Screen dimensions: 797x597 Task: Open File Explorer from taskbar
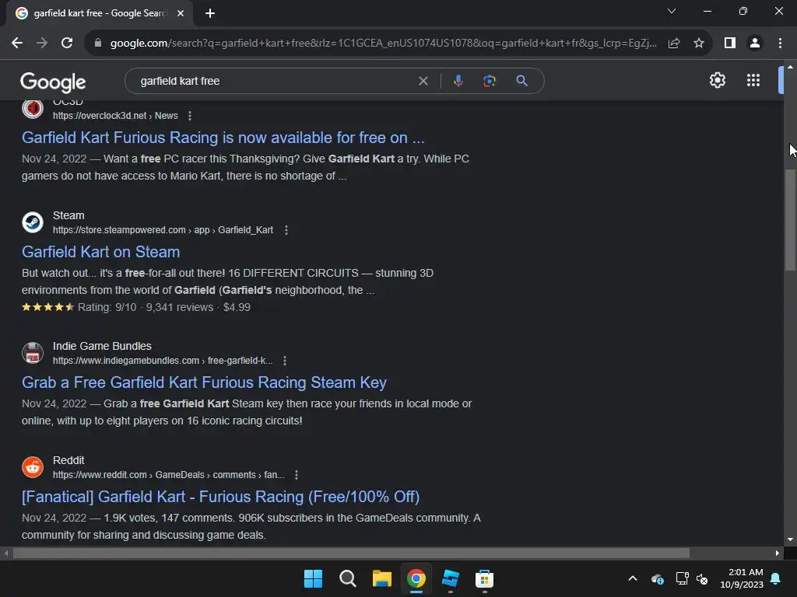coord(381,578)
